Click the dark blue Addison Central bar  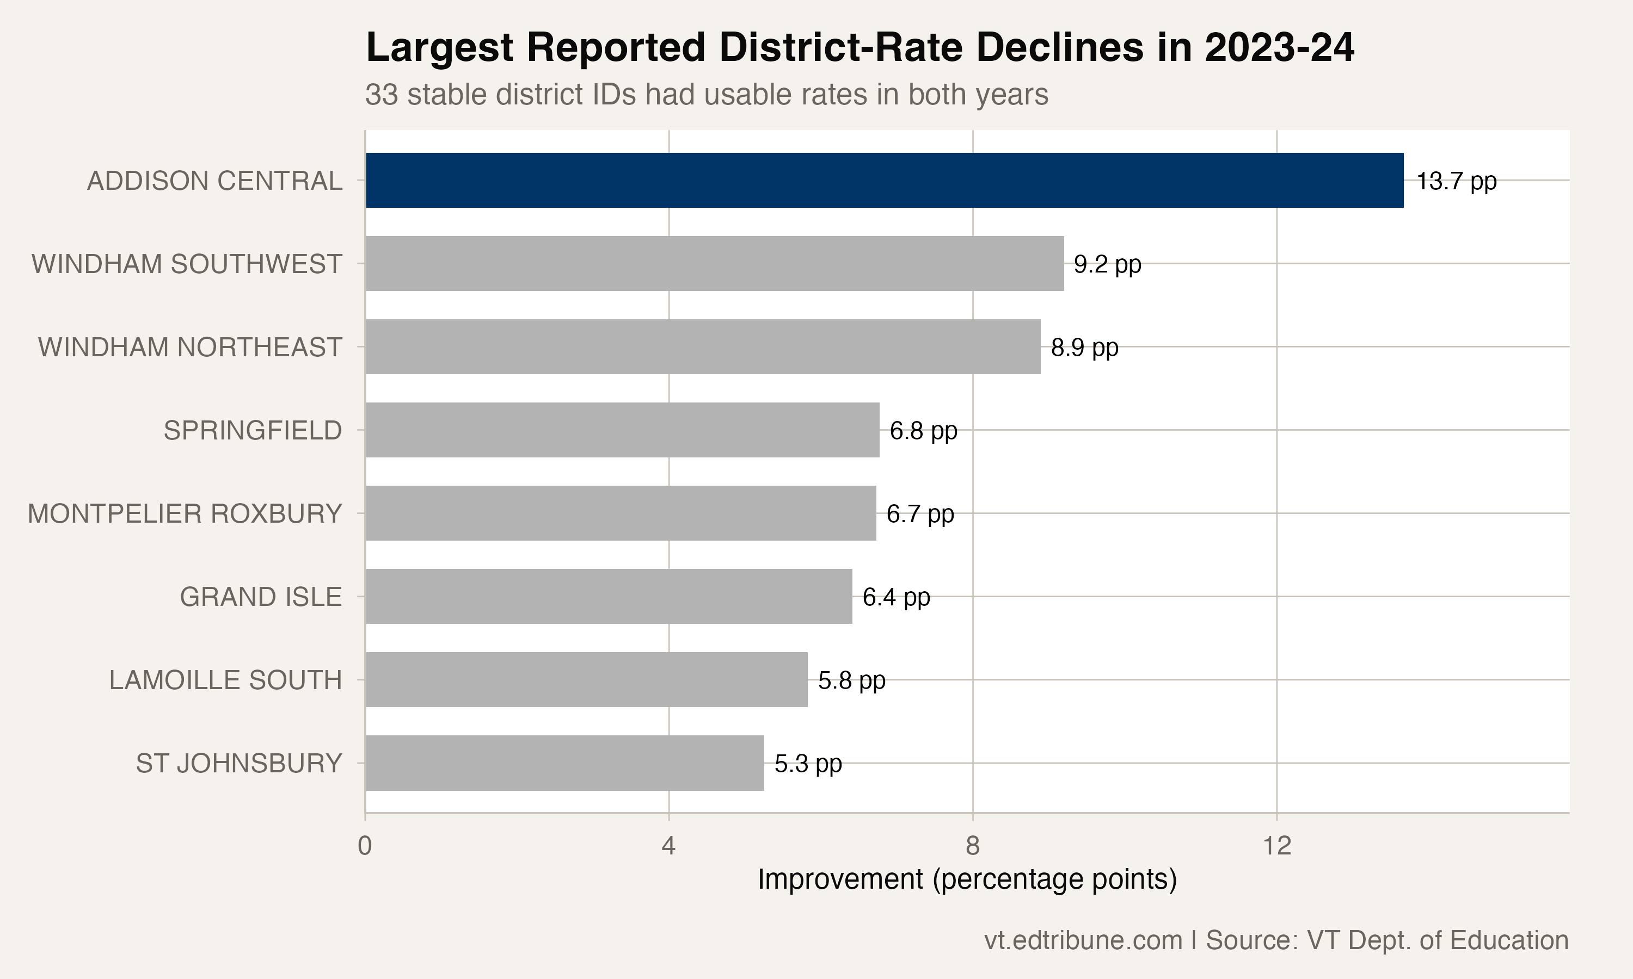pyautogui.click(x=885, y=180)
